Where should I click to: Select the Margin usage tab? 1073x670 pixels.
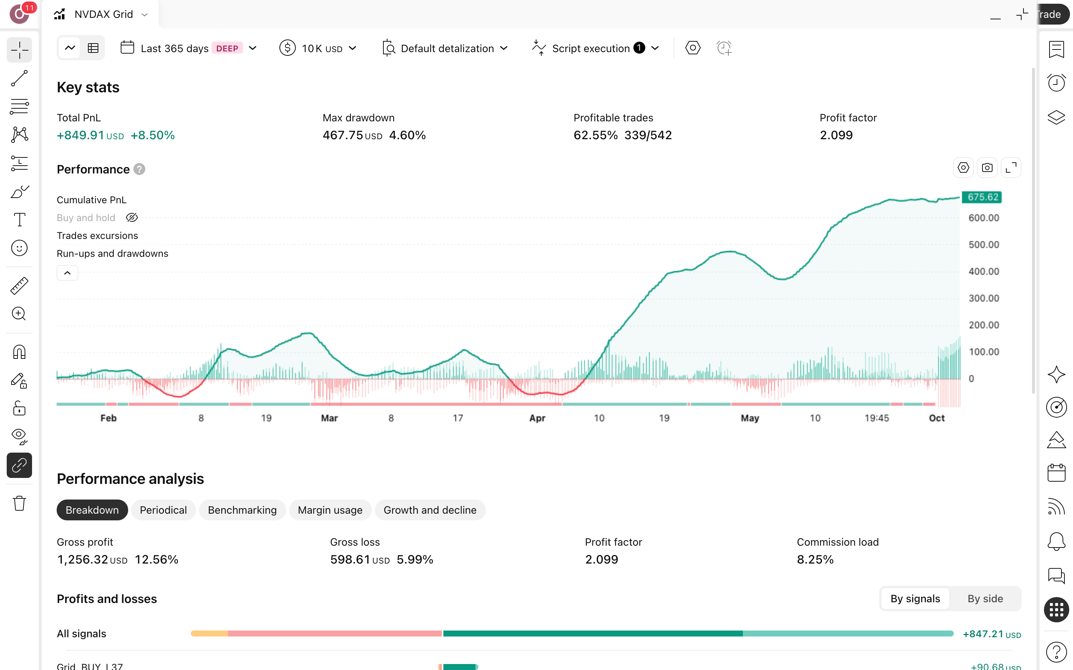(x=330, y=510)
